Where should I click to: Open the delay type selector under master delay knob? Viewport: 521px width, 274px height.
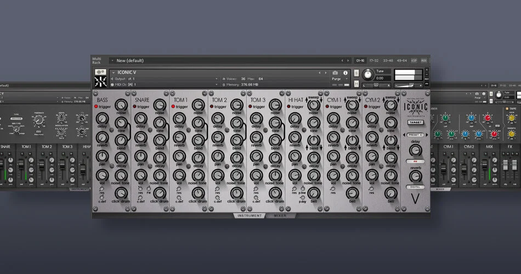tap(415, 162)
